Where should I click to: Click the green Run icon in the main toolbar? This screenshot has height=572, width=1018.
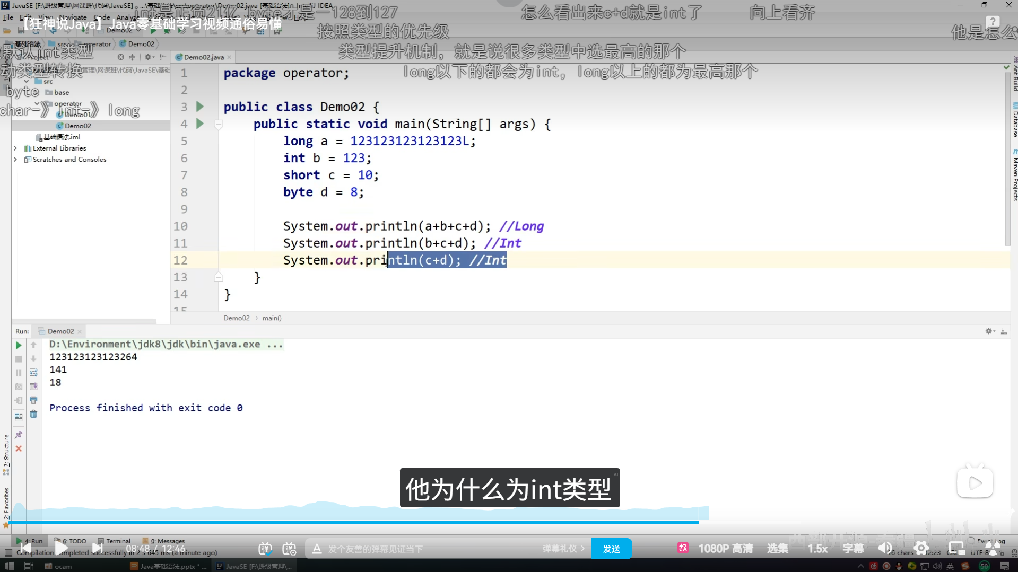[153, 31]
